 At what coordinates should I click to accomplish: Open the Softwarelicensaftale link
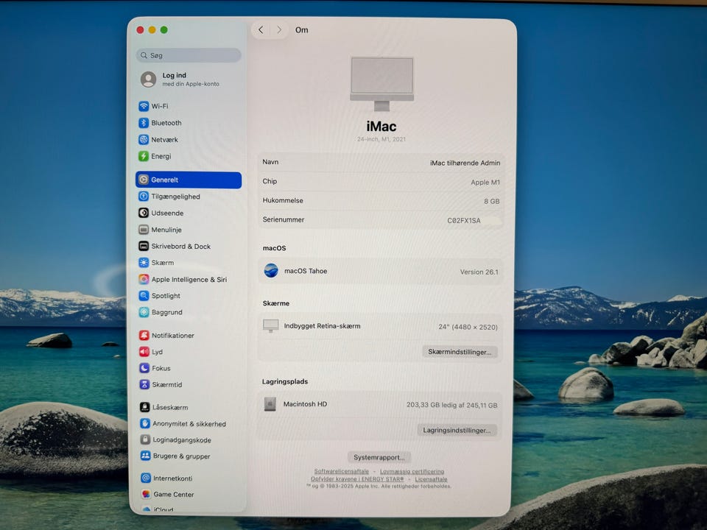click(x=341, y=471)
